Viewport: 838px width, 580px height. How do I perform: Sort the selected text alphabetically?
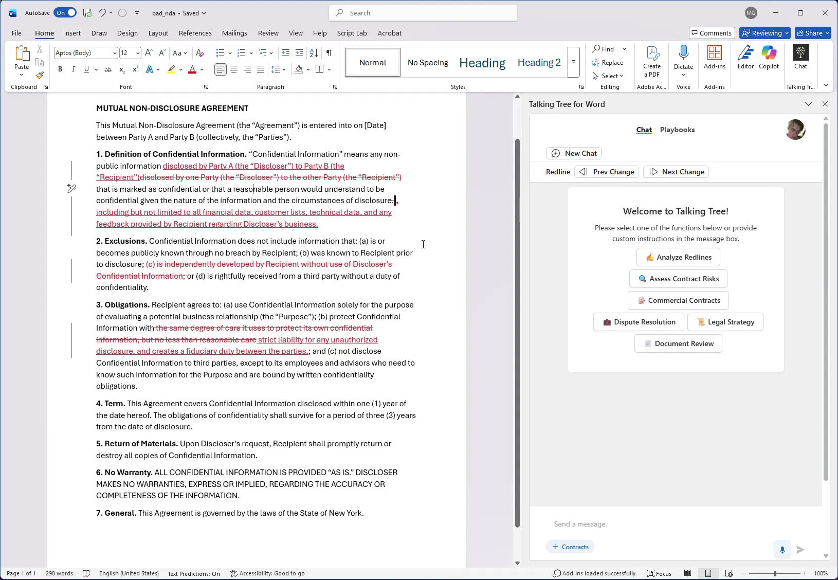point(314,53)
